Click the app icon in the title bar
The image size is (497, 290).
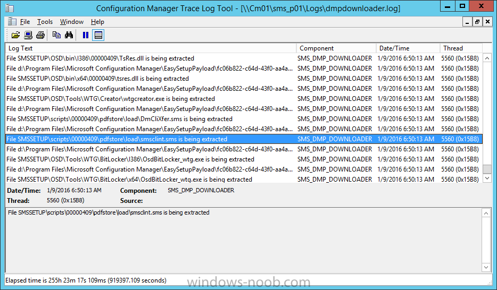(10, 8)
